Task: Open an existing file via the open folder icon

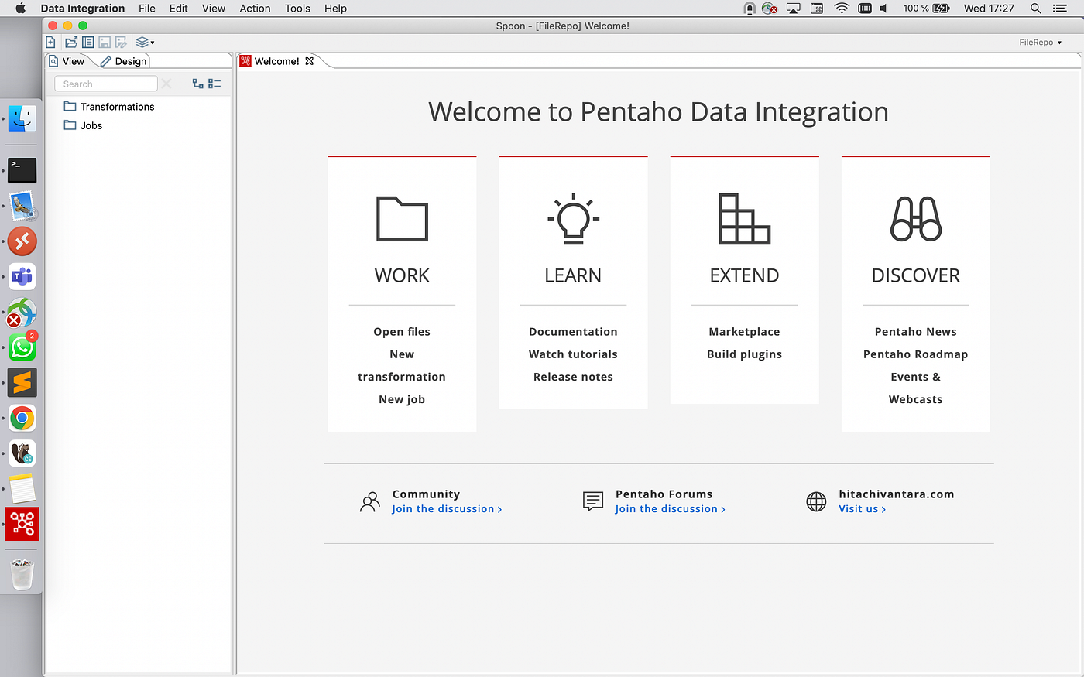Action: (x=70, y=42)
